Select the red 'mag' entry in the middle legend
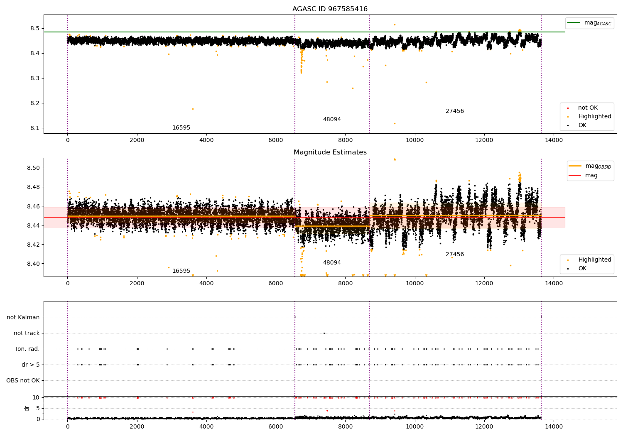Image resolution: width=623 pixels, height=436 pixels. [591, 175]
